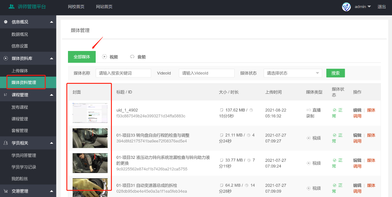
Task: Switch to the 视频 tab
Action: pos(110,57)
